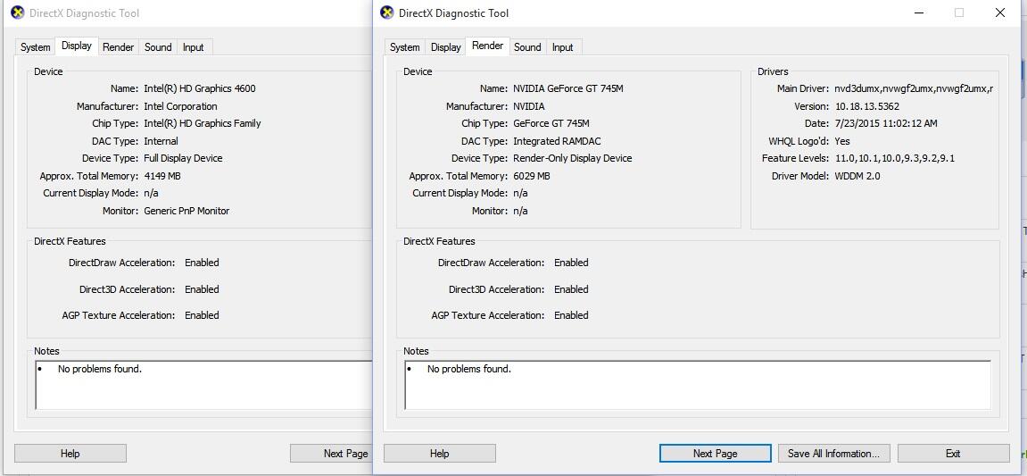Open the Sound tab in the Intel Graphics window

pos(158,47)
